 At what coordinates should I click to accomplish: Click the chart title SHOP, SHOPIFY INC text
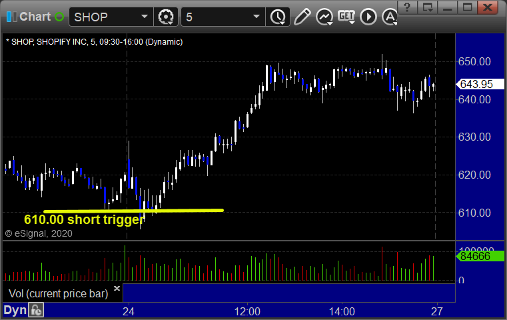point(94,42)
